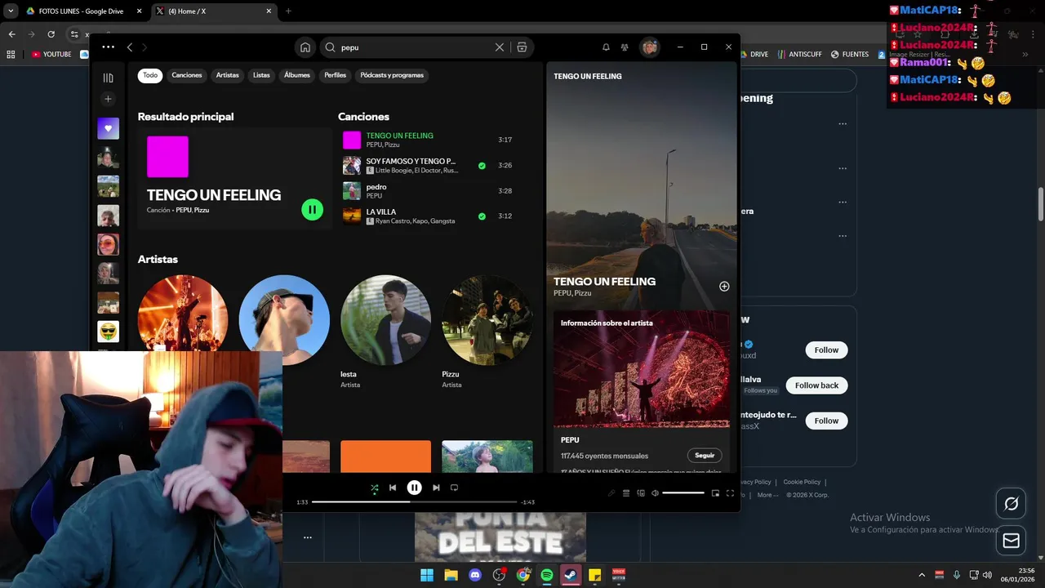Open Liked Songs purple heart playlist

pos(108,128)
